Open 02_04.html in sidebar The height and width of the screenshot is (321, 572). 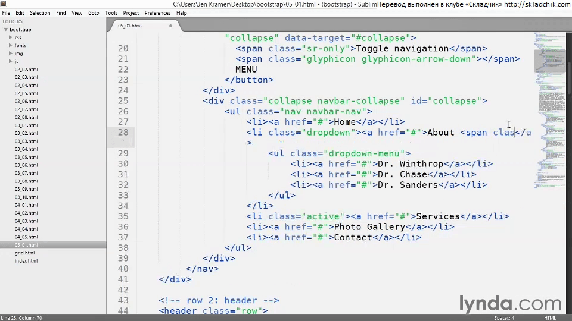click(x=26, y=86)
